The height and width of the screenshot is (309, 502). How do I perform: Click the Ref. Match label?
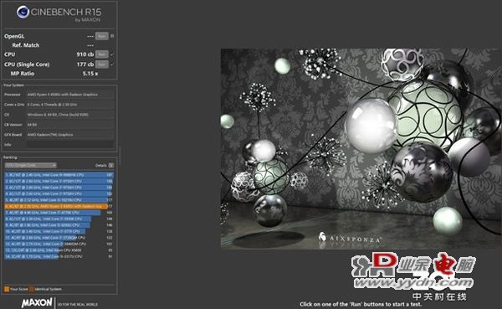26,45
